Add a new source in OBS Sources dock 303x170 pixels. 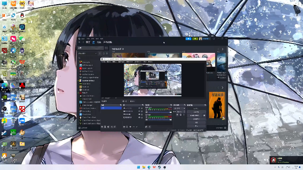click(124, 127)
